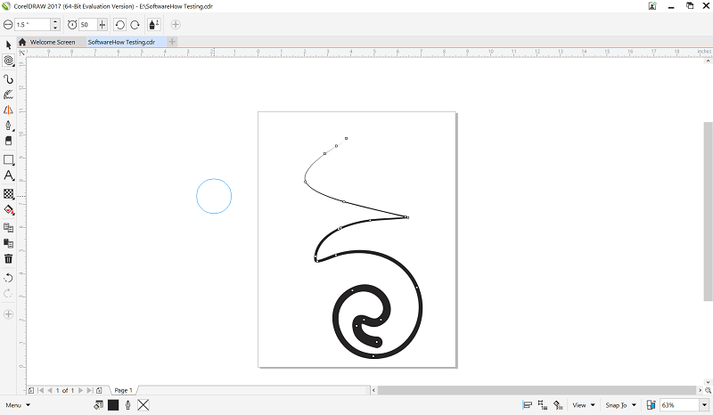Select the Pick tool arrow

coord(8,45)
